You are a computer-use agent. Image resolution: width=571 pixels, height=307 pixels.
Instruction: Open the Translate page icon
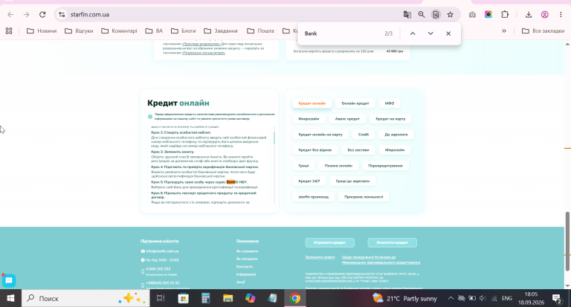click(407, 15)
